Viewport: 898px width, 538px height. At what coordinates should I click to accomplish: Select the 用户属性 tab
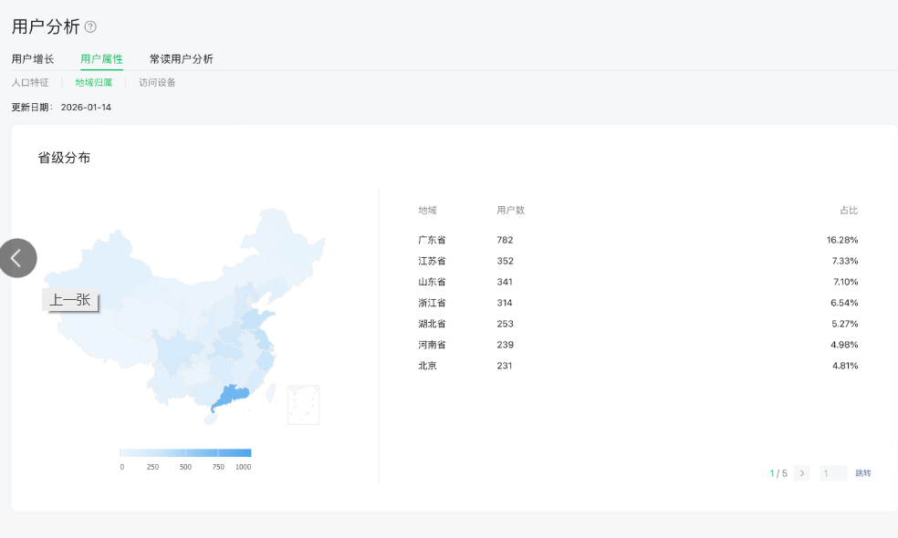pos(101,59)
